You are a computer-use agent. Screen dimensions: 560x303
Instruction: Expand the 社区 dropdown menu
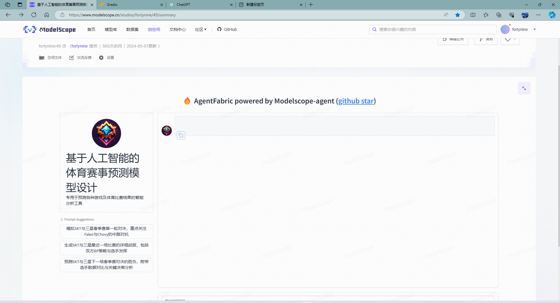201,29
